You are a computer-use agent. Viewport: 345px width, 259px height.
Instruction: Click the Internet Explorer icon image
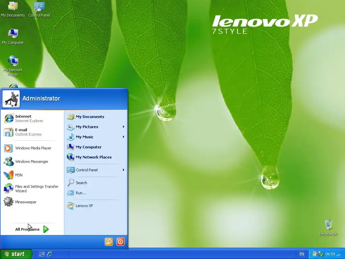click(x=9, y=118)
